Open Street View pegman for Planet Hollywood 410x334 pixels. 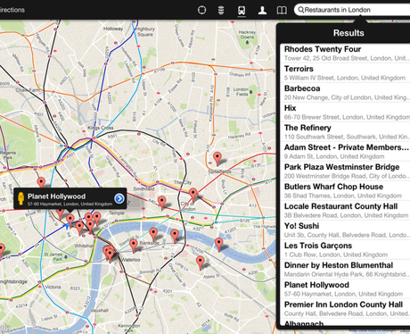click(20, 198)
